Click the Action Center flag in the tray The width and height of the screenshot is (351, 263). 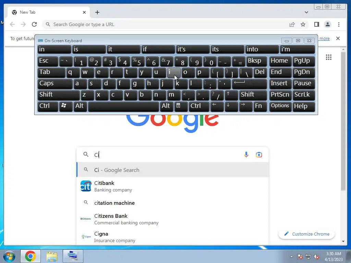(x=300, y=257)
